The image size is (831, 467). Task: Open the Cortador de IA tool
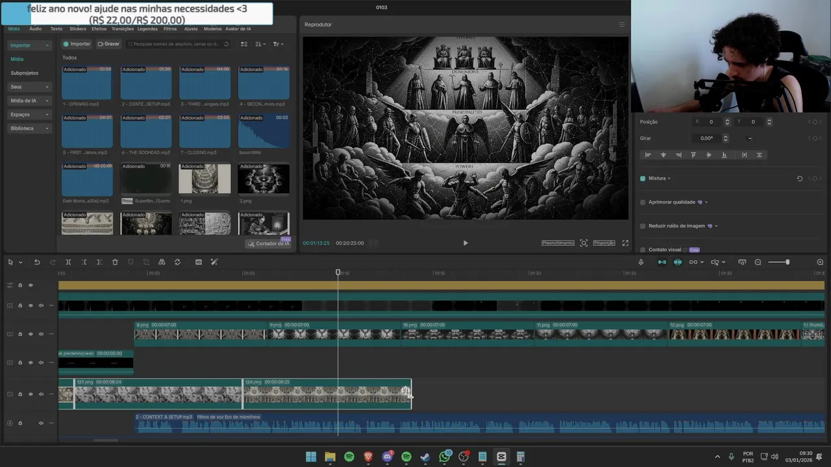coord(269,243)
